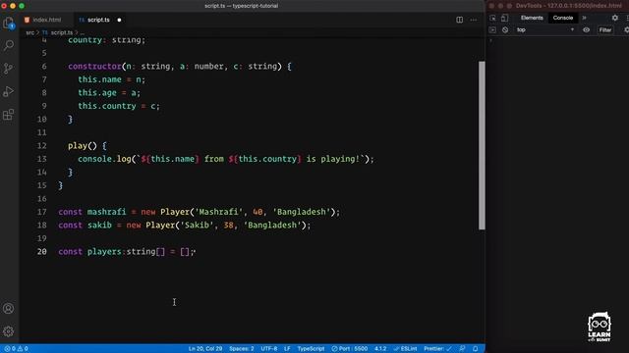629x353 pixels.
Task: Click the 'constructor' keyword on line 6
Action: coord(94,67)
